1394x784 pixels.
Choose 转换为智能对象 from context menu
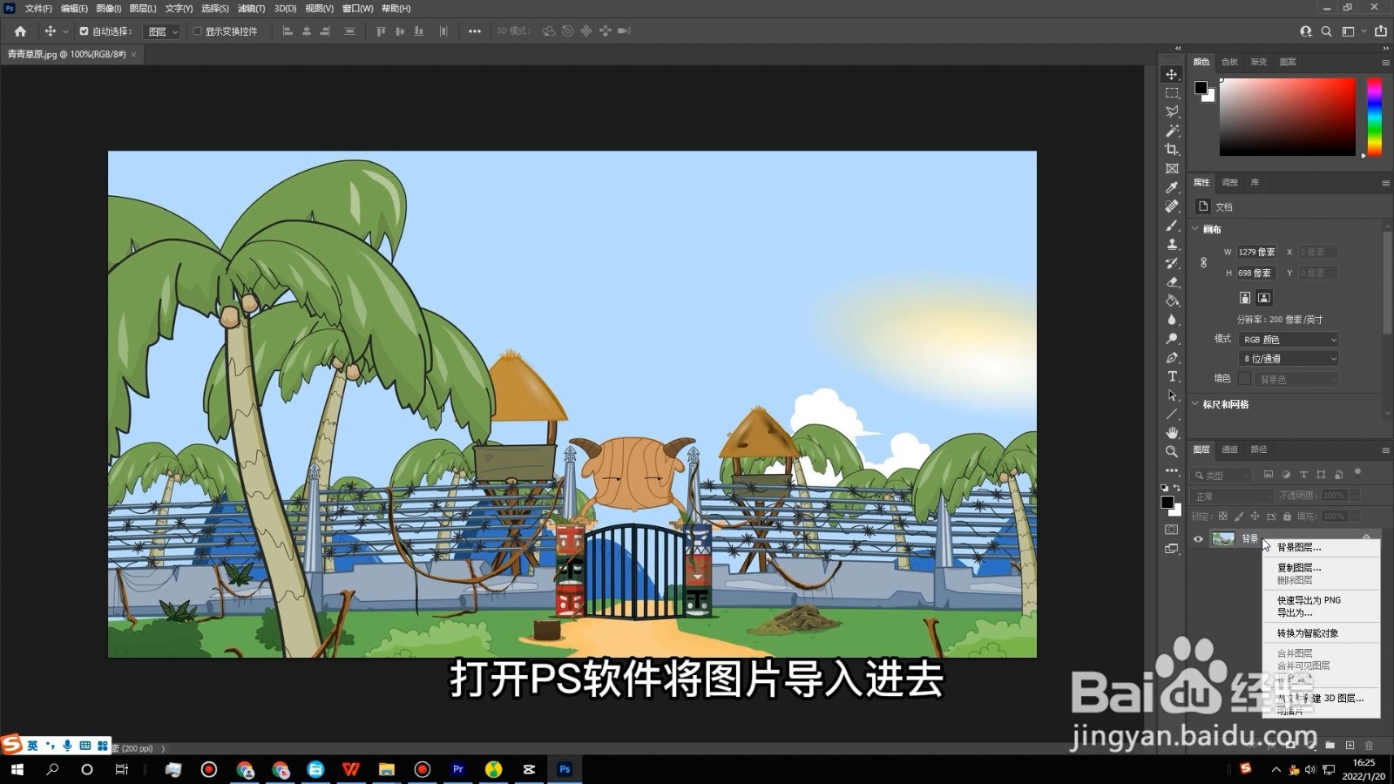point(1308,633)
